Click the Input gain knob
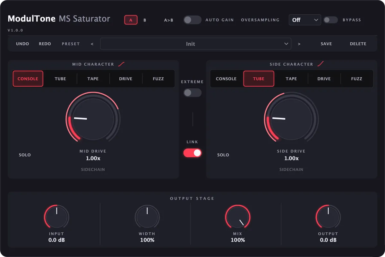 coord(56,217)
